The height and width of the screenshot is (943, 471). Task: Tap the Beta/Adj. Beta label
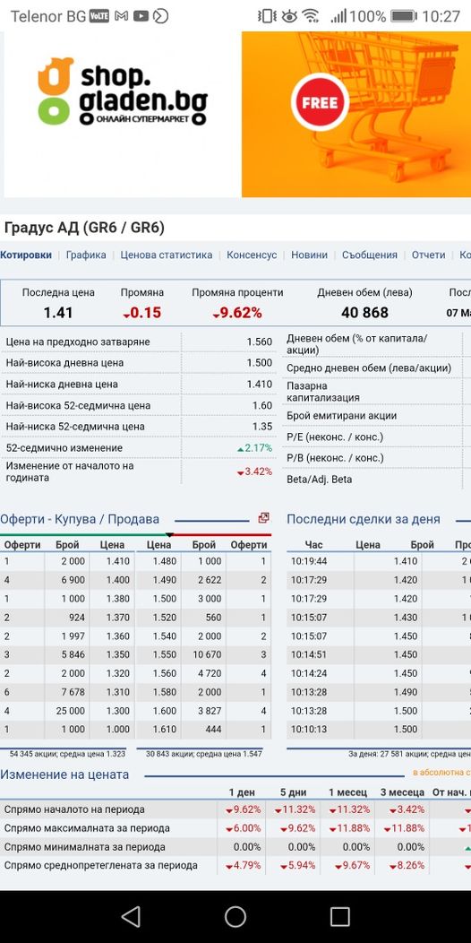[320, 480]
